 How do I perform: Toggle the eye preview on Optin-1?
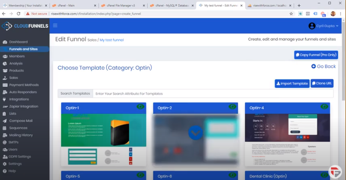(x=140, y=107)
